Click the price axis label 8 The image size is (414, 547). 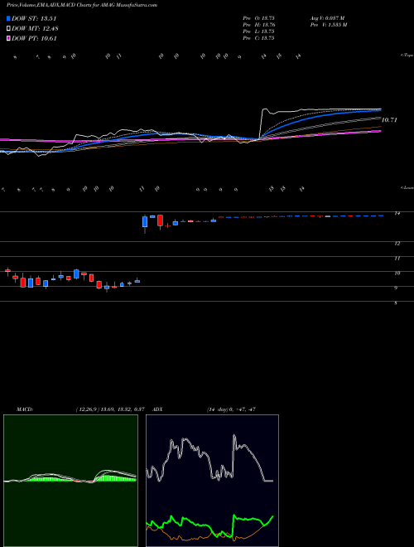click(396, 303)
